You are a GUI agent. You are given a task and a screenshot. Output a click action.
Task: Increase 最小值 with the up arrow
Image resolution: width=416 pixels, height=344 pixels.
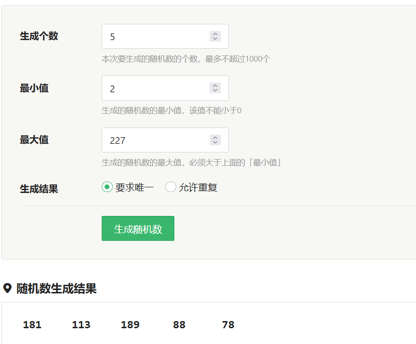click(215, 86)
